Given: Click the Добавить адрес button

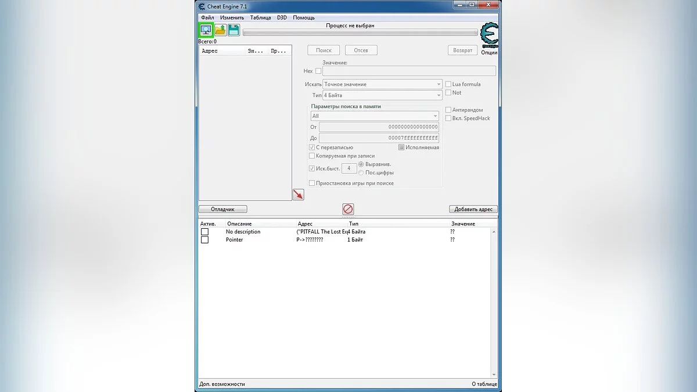Looking at the screenshot, I should (473, 209).
